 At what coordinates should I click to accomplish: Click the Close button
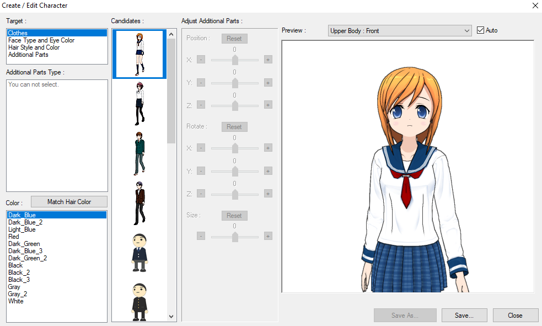pos(515,316)
